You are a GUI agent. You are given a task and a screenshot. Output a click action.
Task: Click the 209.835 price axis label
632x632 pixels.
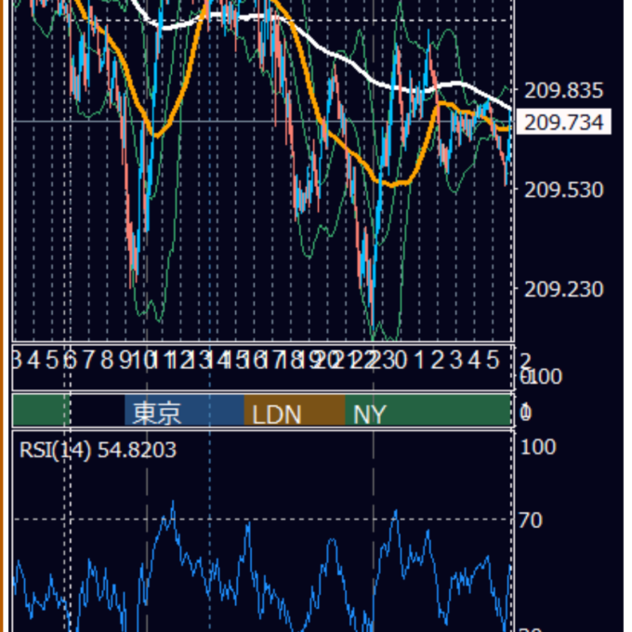[x=563, y=90]
